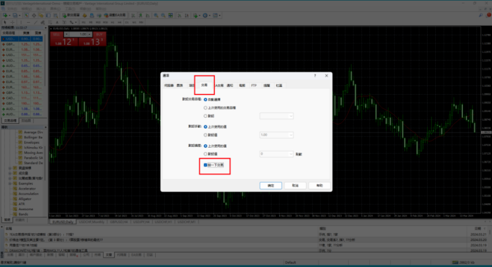Click the 確定 OK button
Image resolution: width=492 pixels, height=267 pixels.
click(x=270, y=186)
